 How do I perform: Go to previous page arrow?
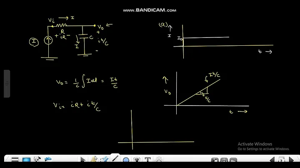tap(272, 160)
